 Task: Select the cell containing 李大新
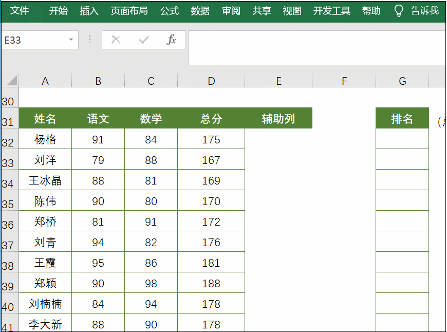tap(45, 323)
